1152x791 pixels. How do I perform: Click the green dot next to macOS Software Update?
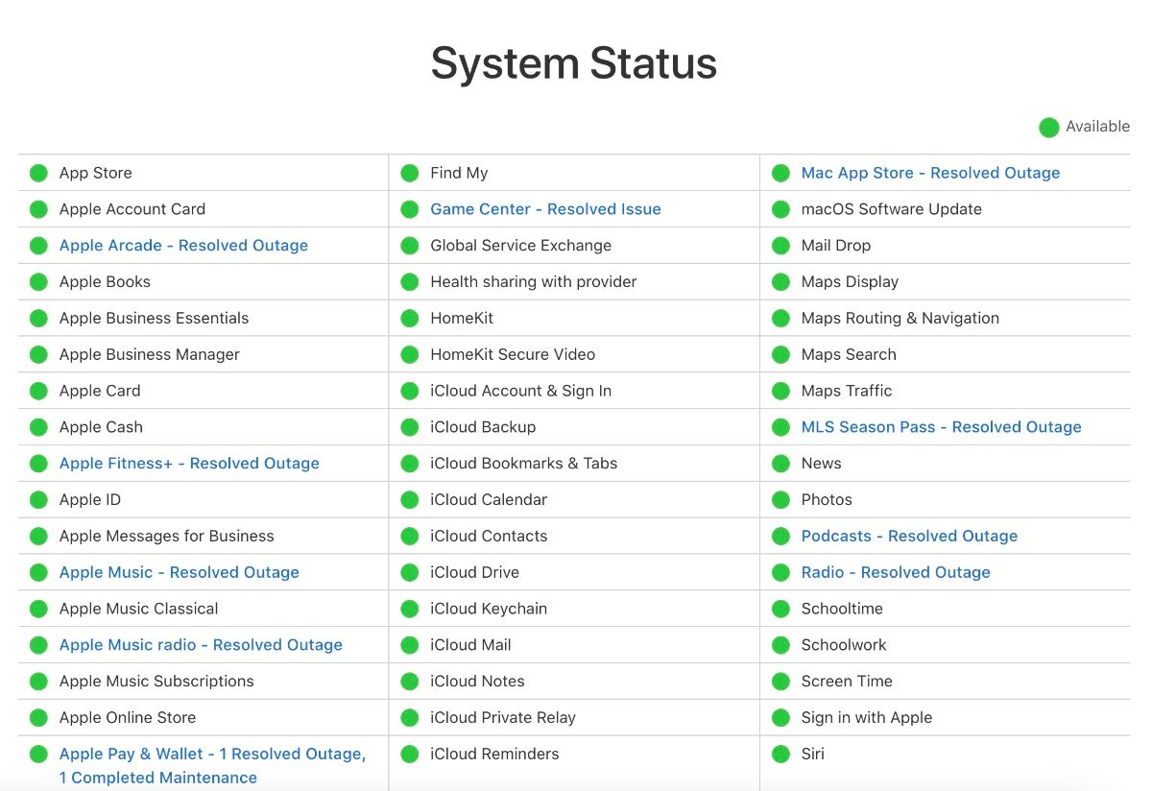[x=781, y=209]
